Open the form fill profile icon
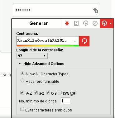 pos(76,23)
